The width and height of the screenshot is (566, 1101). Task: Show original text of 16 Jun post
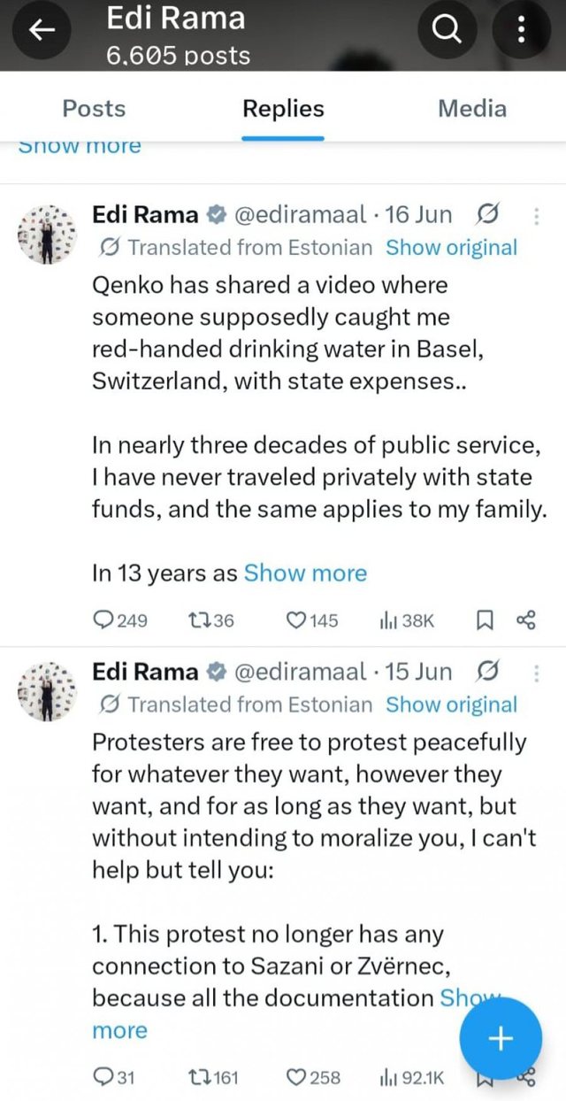(x=451, y=247)
